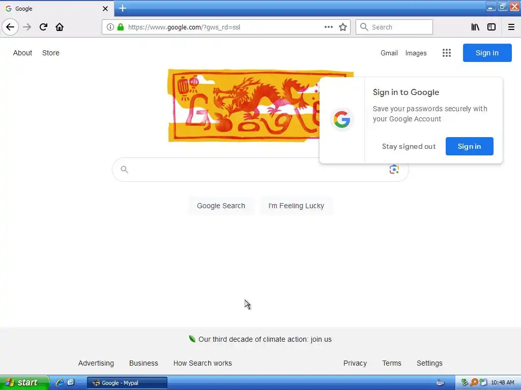Open the About link

coord(22,53)
